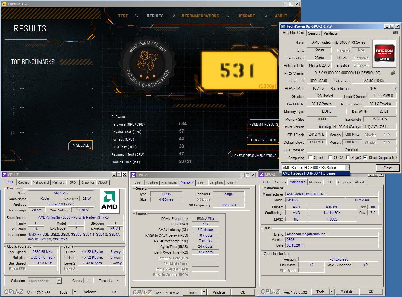Enable the PhysX checkbox
This screenshot has width=402, height=297.
pos(348,158)
